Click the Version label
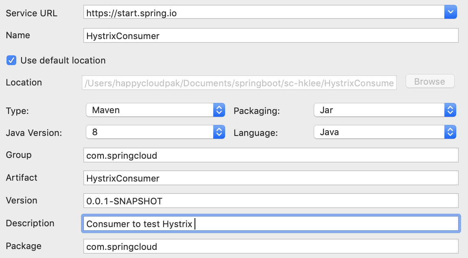Screen dimensions: 468x258 point(22,200)
